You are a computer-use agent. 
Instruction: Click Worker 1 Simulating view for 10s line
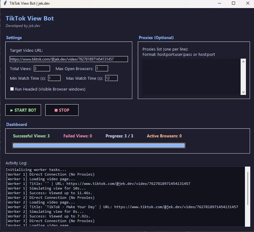[x=46, y=188]
